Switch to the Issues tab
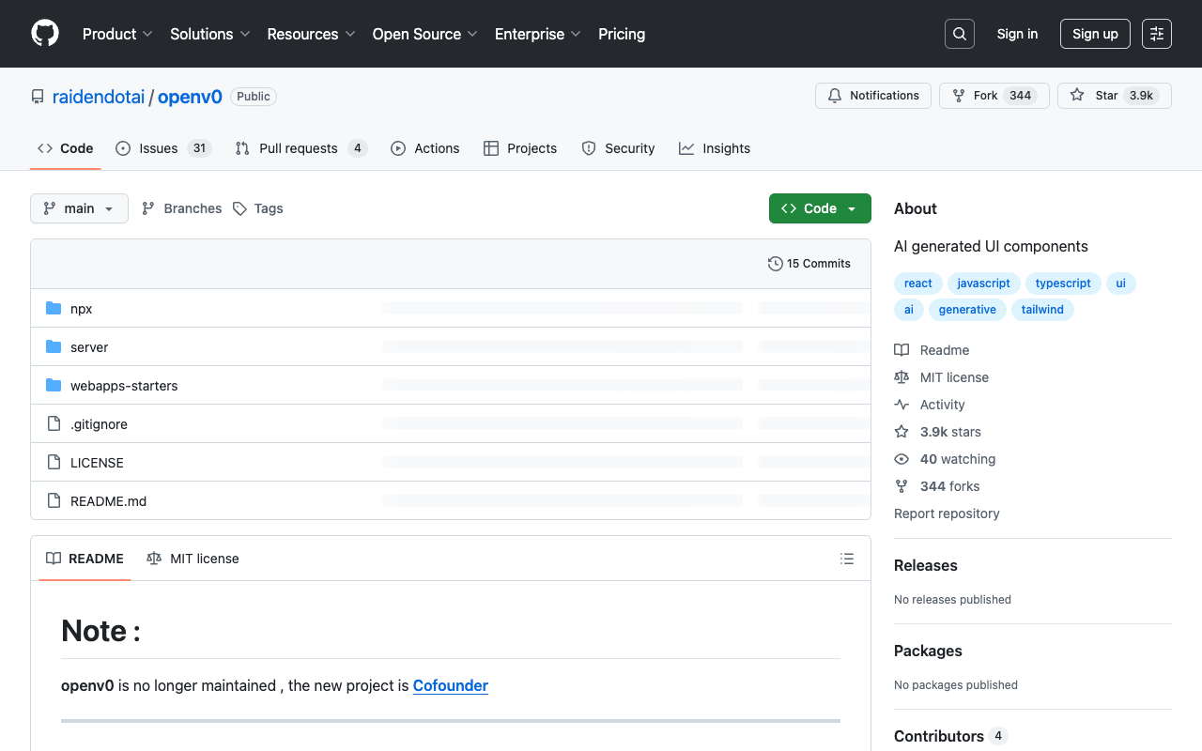This screenshot has width=1202, height=751. (163, 148)
